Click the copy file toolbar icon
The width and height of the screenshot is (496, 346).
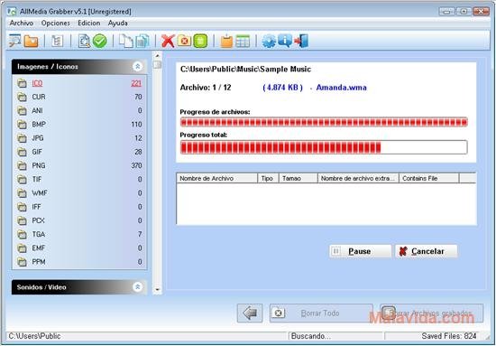(x=126, y=42)
